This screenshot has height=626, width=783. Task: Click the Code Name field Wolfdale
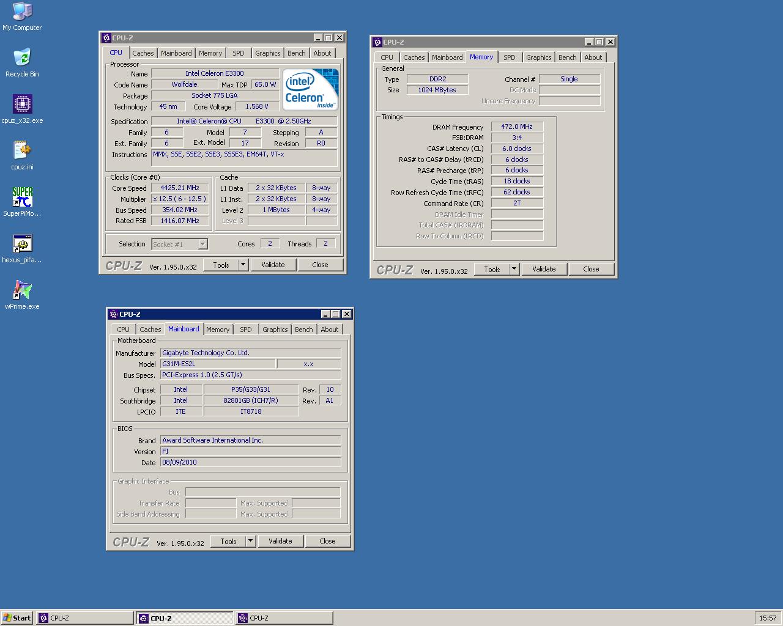[x=184, y=84]
